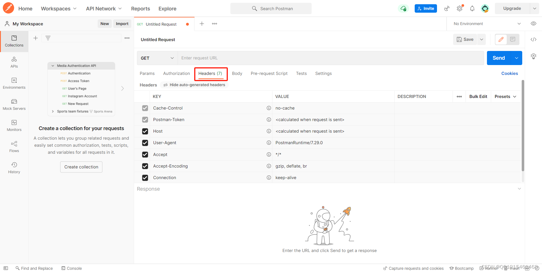Image resolution: width=542 pixels, height=272 pixels.
Task: Click the user avatar icon
Action: (x=485, y=8)
